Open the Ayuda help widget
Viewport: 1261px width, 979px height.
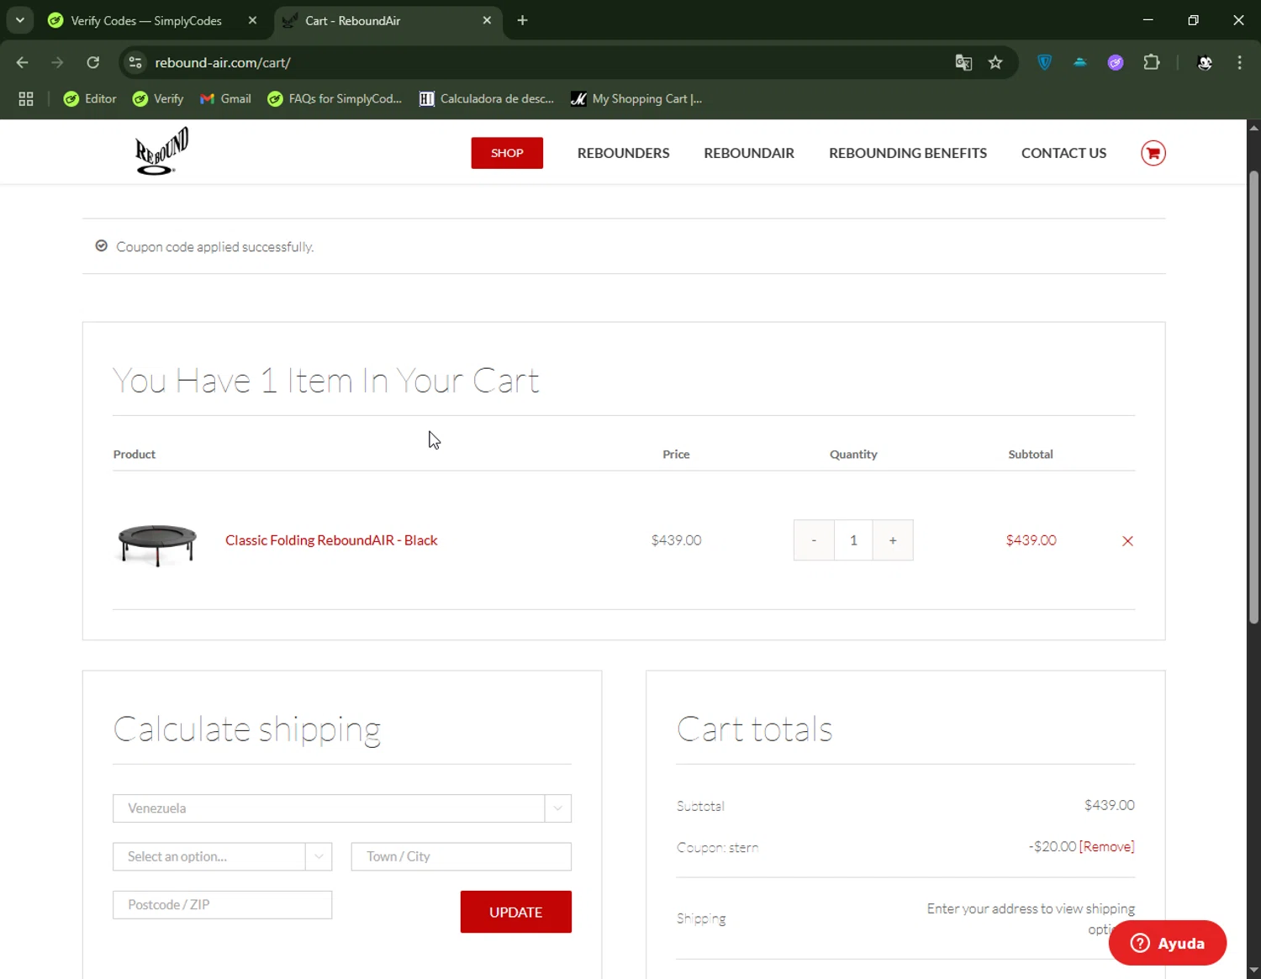tap(1167, 943)
